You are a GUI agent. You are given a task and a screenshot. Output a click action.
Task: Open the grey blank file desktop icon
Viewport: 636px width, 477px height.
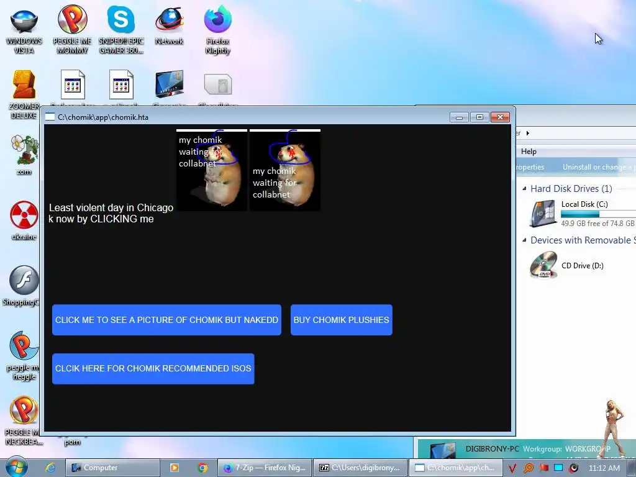pos(218,84)
